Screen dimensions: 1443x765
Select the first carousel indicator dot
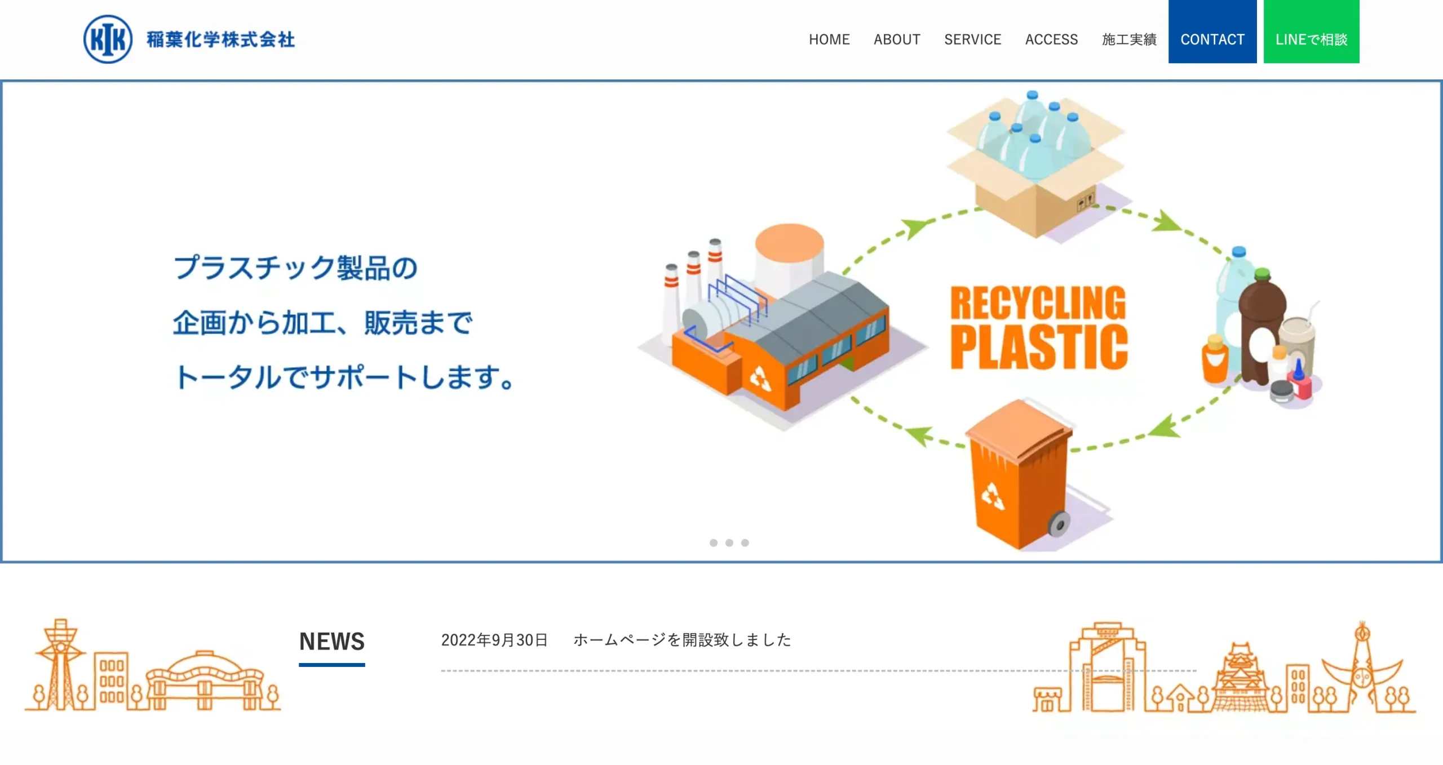pyautogui.click(x=712, y=542)
